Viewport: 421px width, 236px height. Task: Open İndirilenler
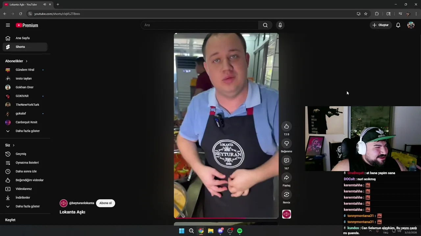point(25,198)
